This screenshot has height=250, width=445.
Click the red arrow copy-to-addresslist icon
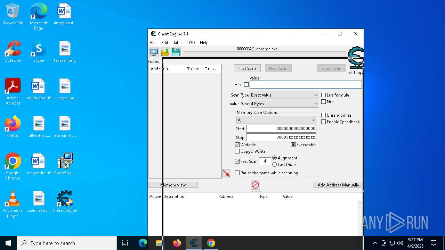[226, 173]
